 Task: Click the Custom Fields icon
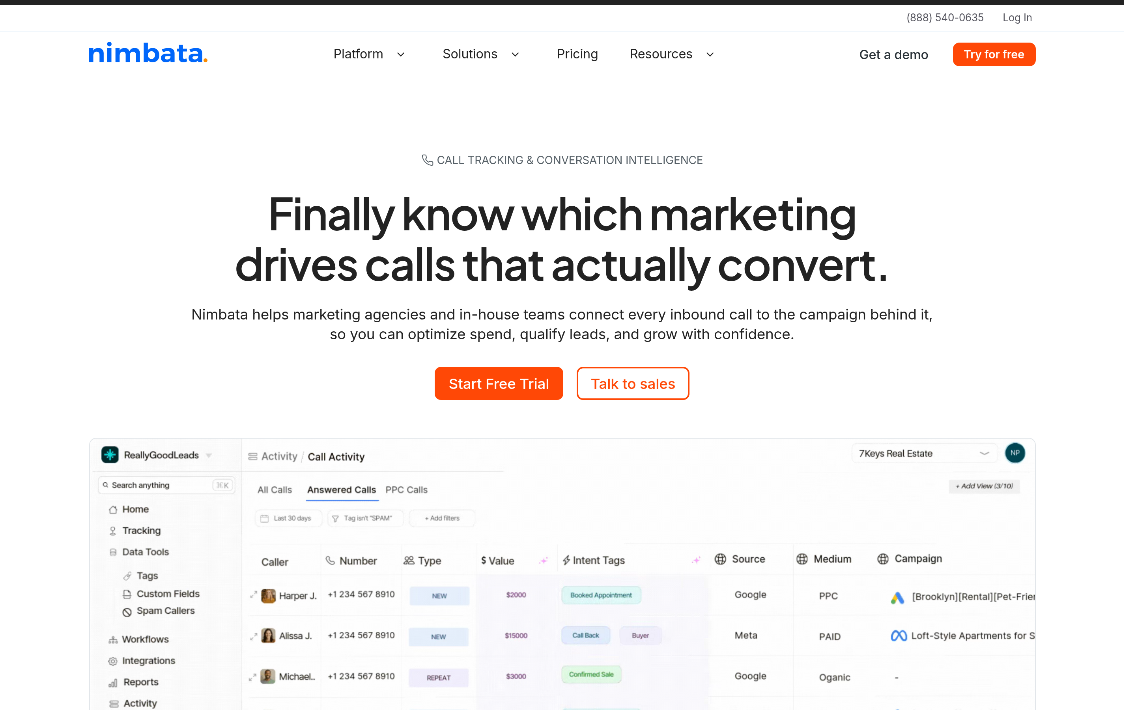127,594
